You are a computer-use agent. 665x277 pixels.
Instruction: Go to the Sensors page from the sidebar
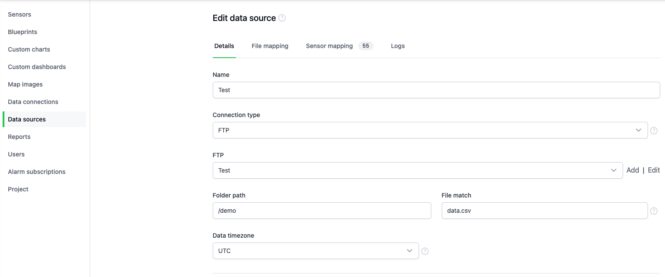click(19, 14)
